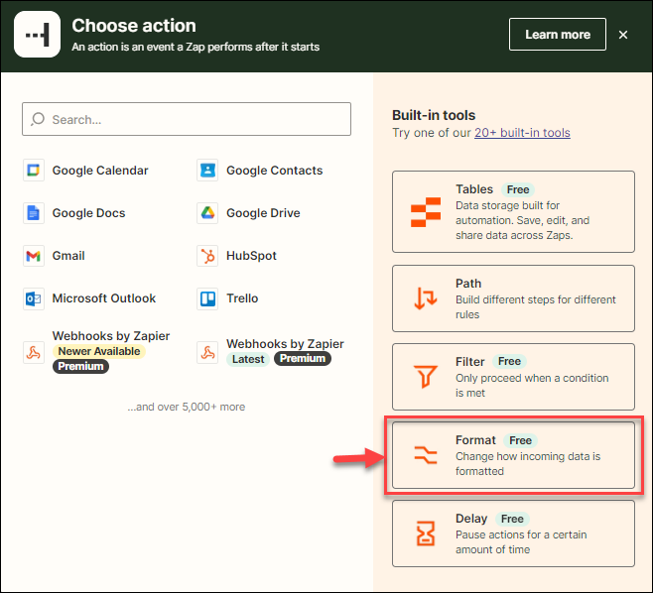Follow the 20+ built-in tools link
Viewport: 653px width, 593px height.
pos(522,132)
